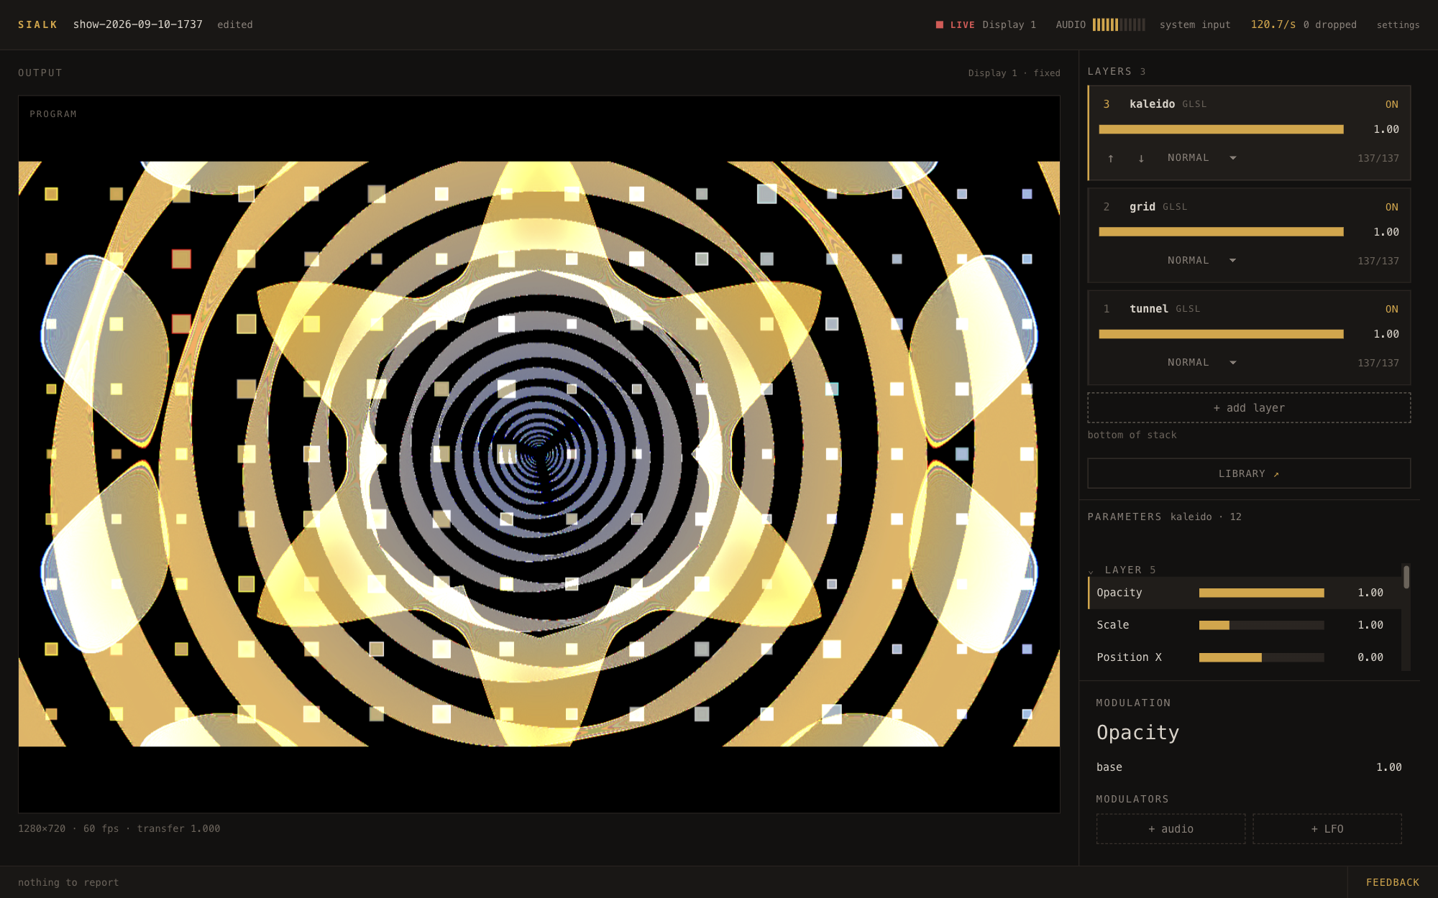The width and height of the screenshot is (1438, 898).
Task: Click the add layer button
Action: [x=1249, y=407]
